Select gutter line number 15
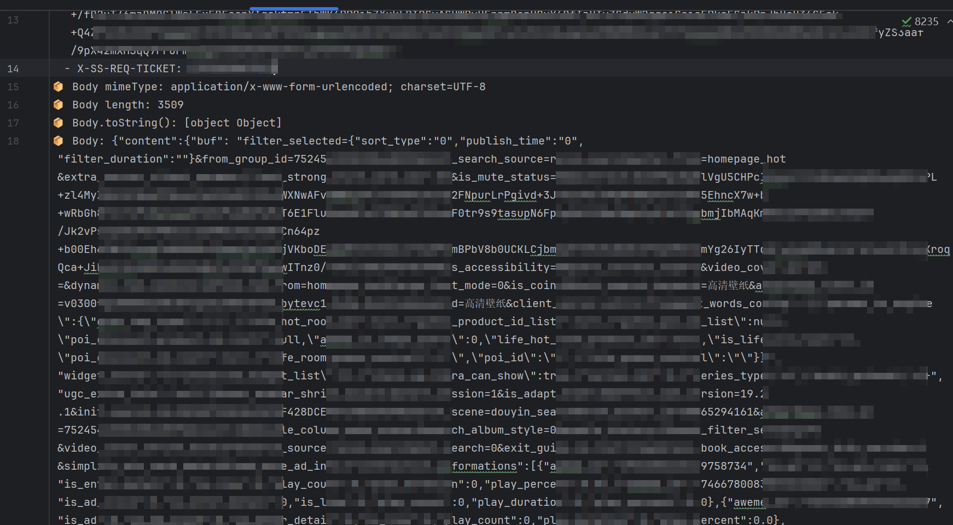Image resolution: width=953 pixels, height=525 pixels. pos(13,86)
